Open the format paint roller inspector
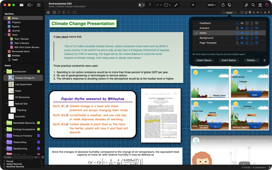The height and width of the screenshot is (170, 272). (246, 5)
